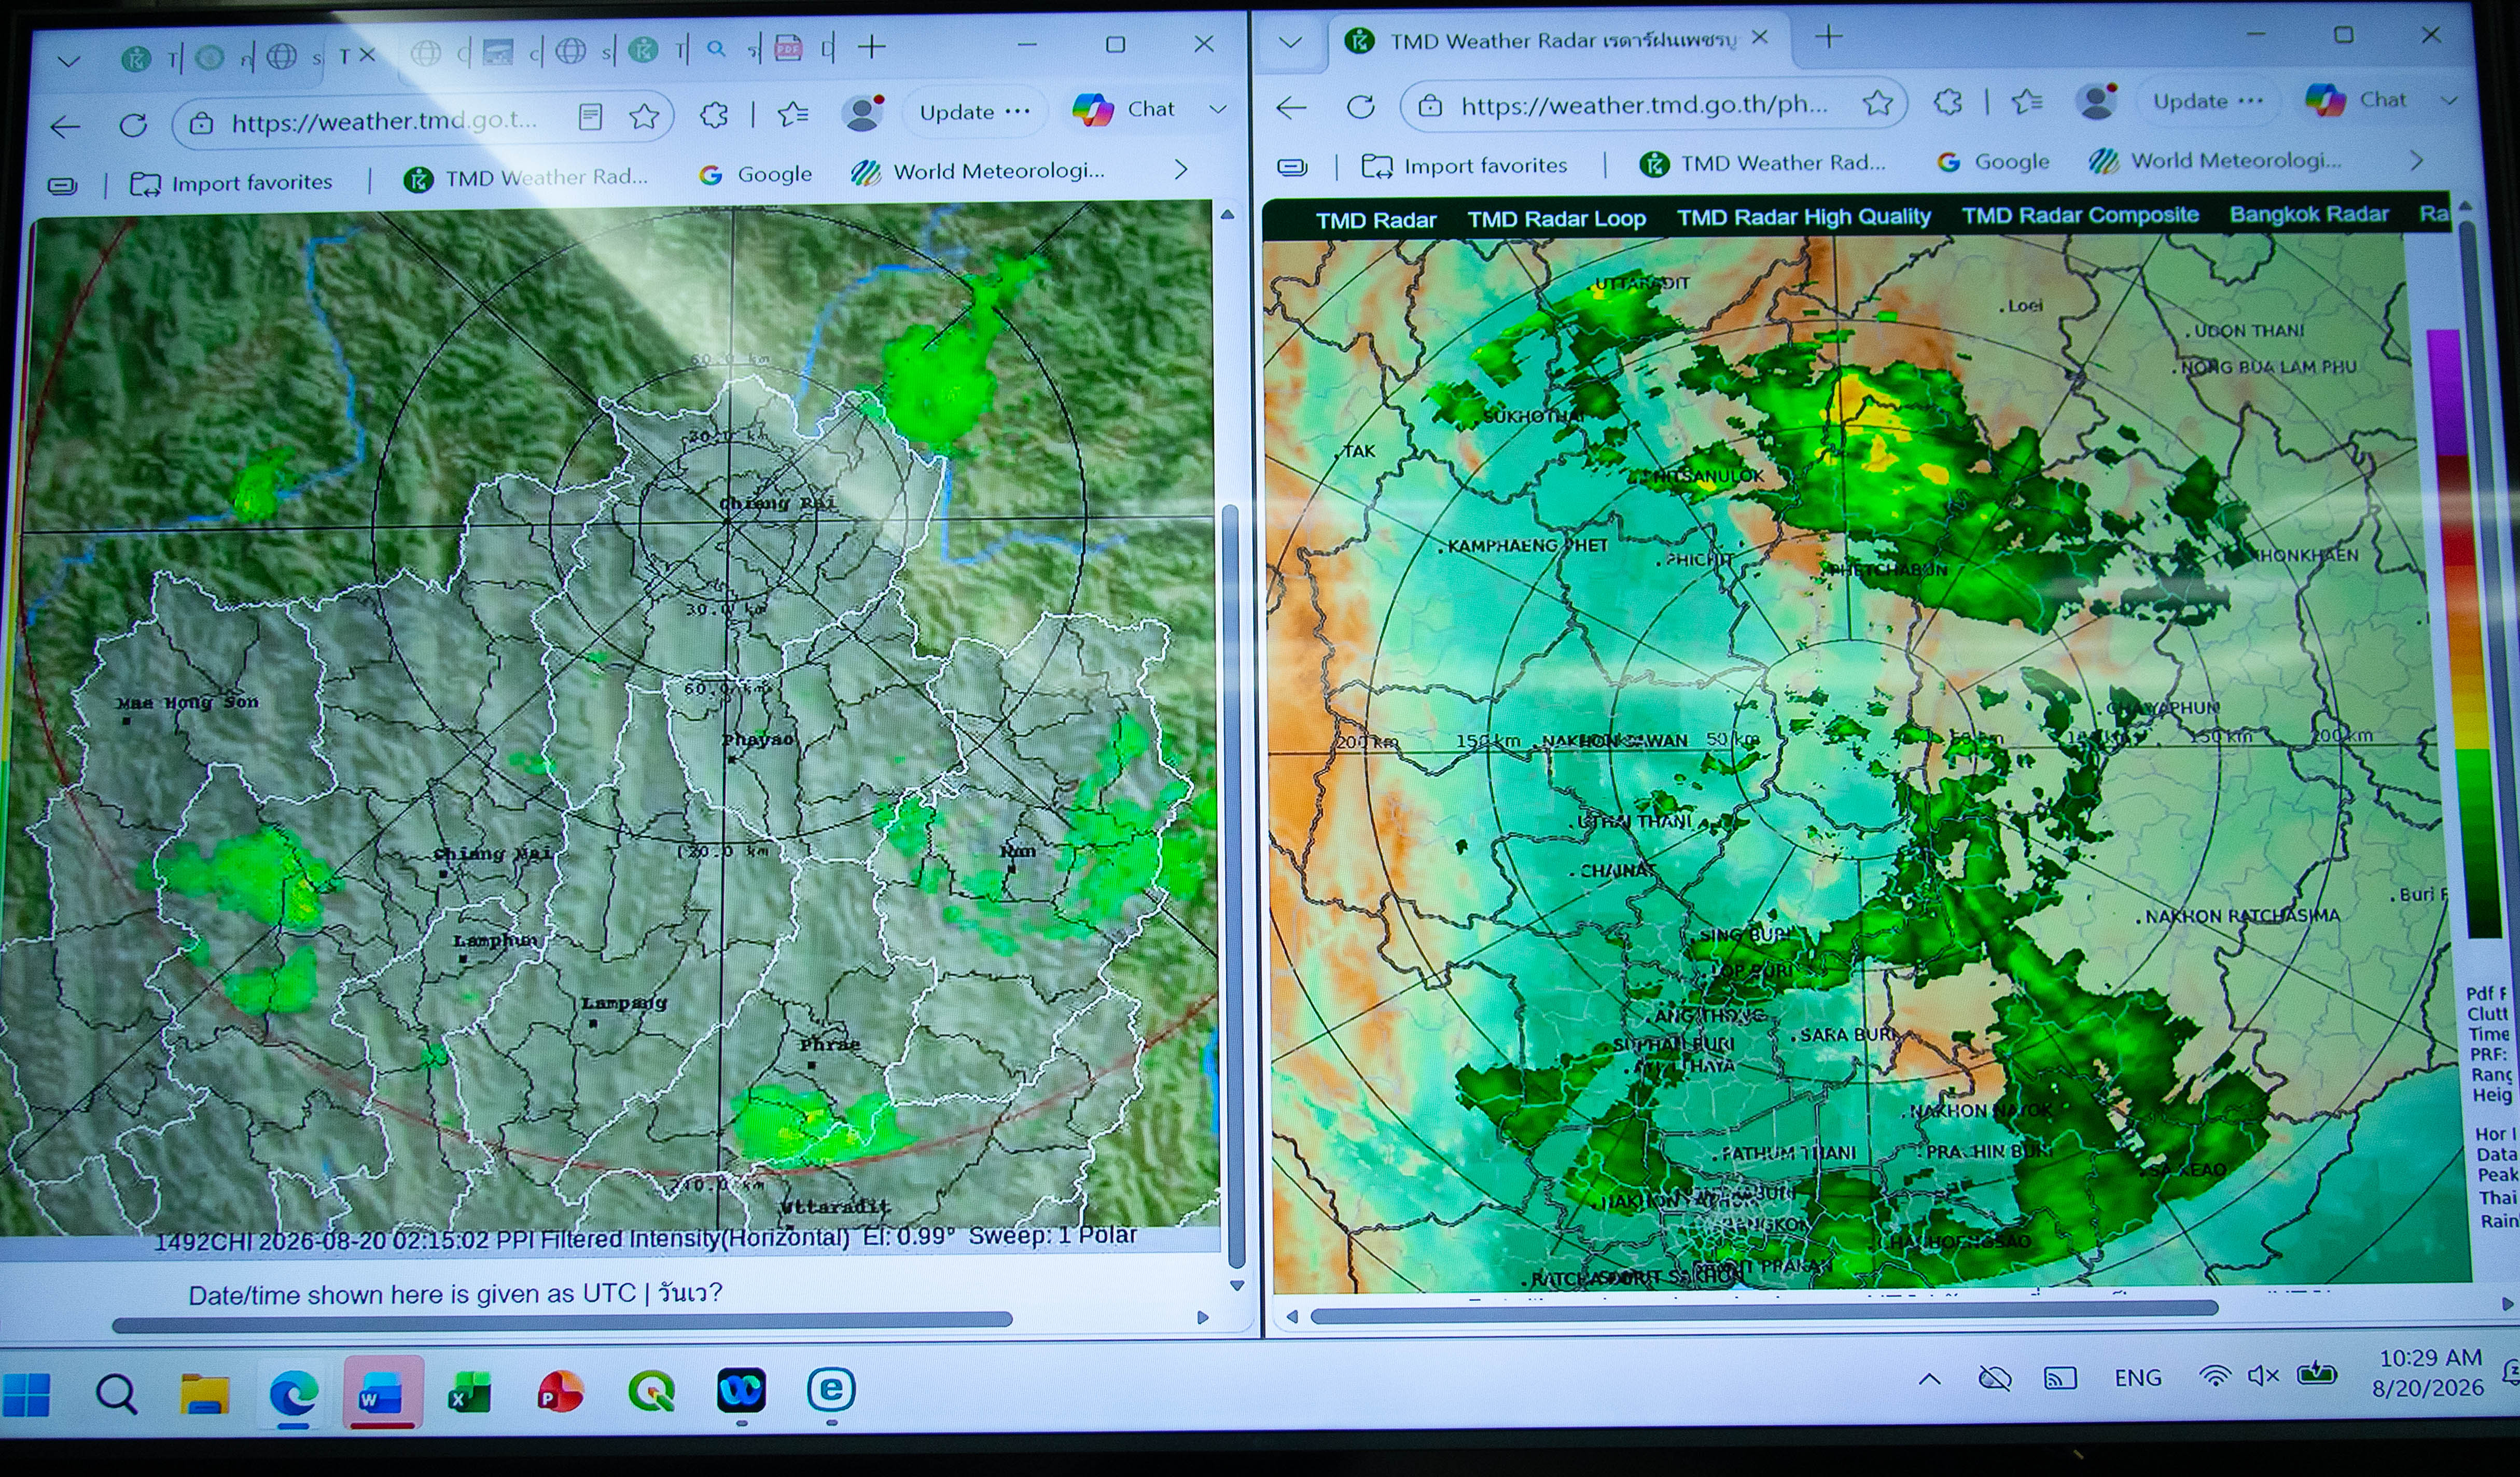Screen dimensions: 2520x1477
Task: Show more favorites chevron in left window
Action: [1181, 169]
